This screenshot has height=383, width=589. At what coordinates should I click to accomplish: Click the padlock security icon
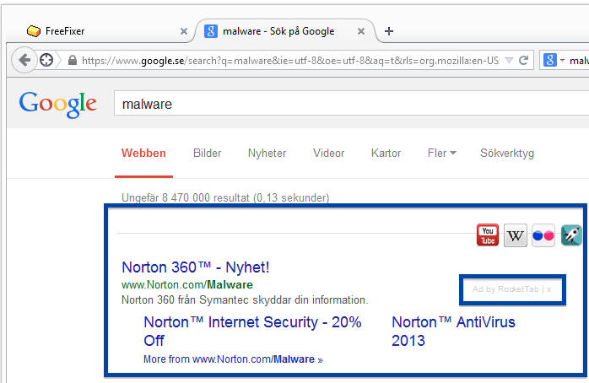[73, 60]
